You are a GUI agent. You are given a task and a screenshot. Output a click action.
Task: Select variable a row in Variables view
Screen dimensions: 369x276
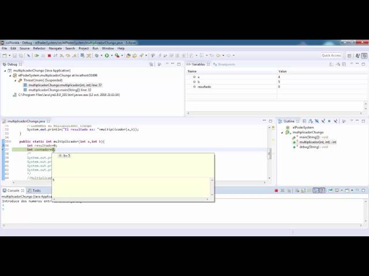(x=277, y=77)
